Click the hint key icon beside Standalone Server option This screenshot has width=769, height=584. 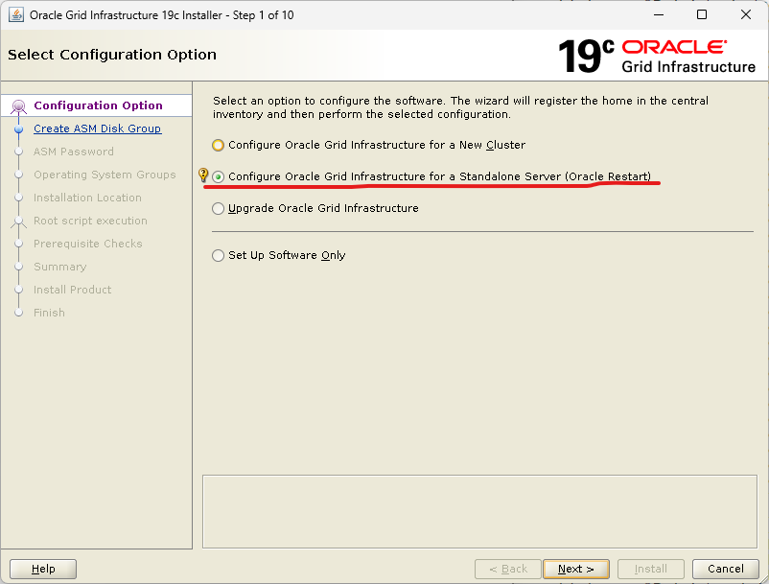click(x=202, y=175)
